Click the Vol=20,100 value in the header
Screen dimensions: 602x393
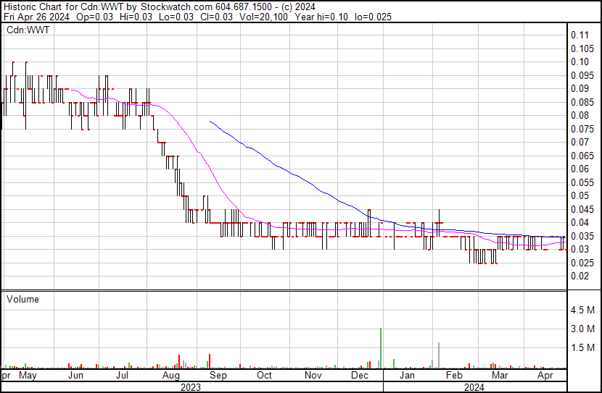[263, 17]
